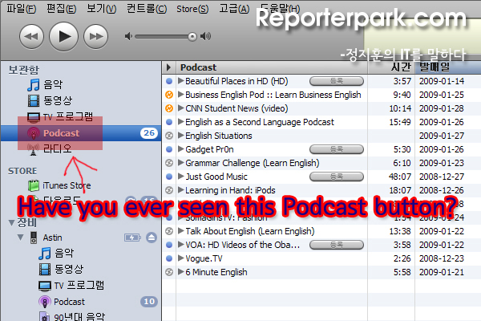Adjust the volume slider knob
The width and height of the screenshot is (481, 321).
pos(192,37)
